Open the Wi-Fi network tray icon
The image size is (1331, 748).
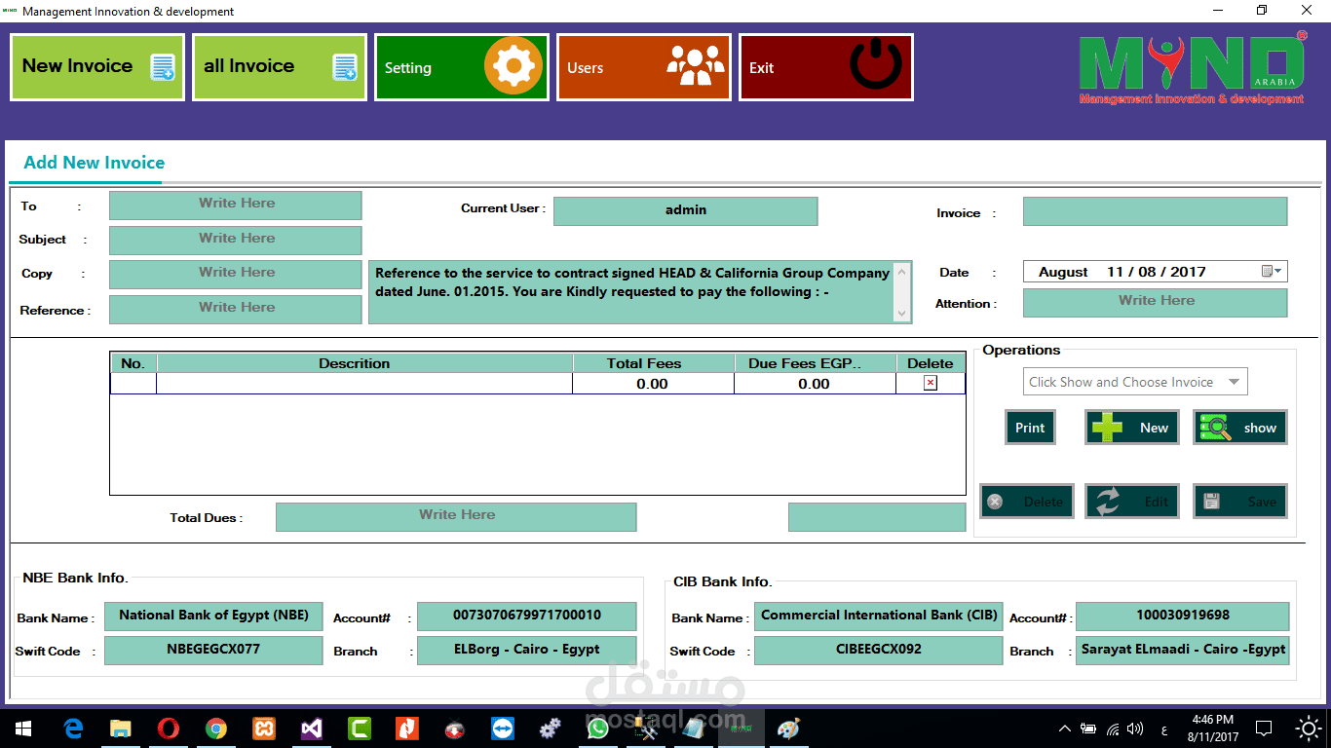point(1113,729)
